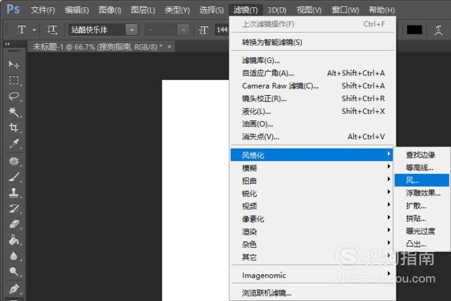Viewport: 451px width, 301px height.
Task: Select the Rectangular Marquee tool
Action: [x=14, y=80]
